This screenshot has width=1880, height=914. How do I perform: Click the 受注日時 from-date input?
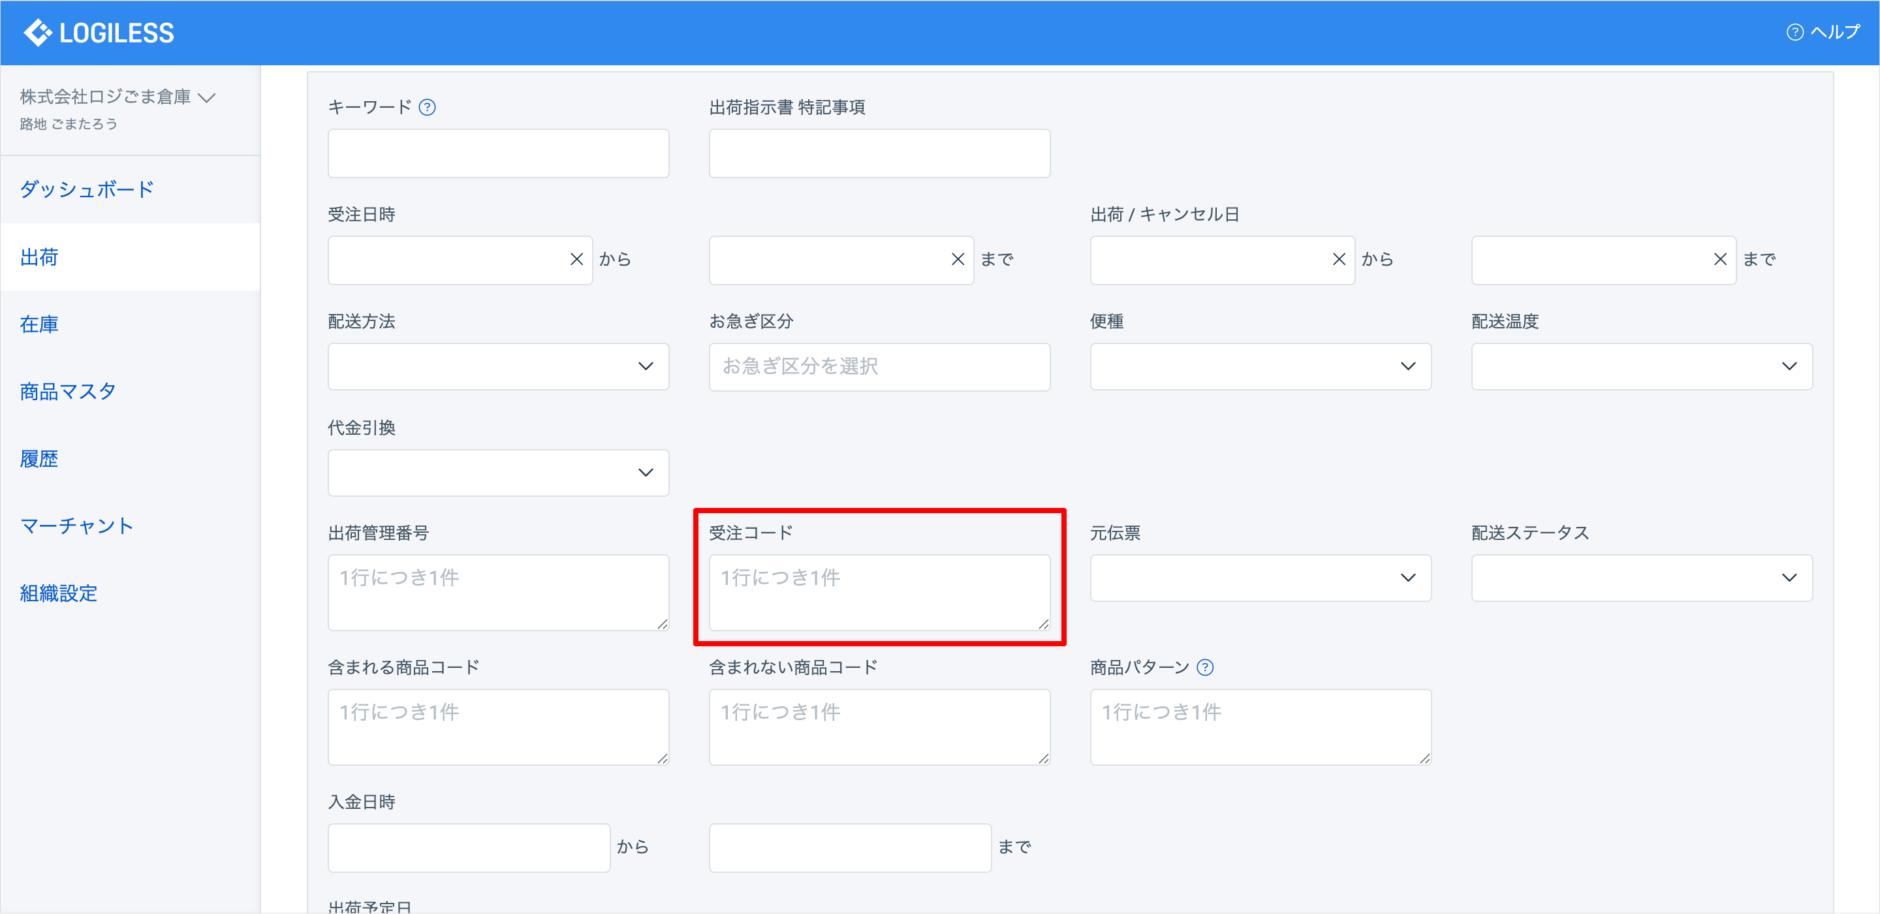460,260
